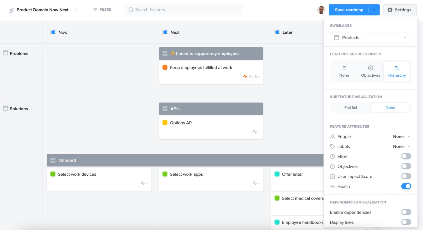Click the 'At risk' status text
423x230 pixels.
point(254,76)
